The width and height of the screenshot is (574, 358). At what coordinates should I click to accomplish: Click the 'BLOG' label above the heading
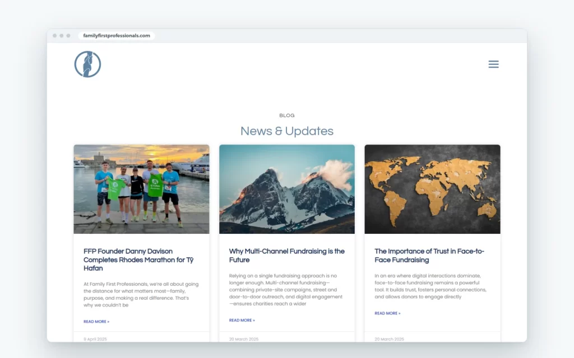[x=287, y=115]
